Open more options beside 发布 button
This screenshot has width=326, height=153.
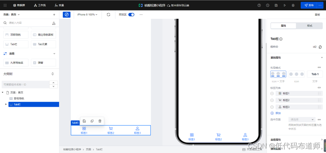coord(320,5)
